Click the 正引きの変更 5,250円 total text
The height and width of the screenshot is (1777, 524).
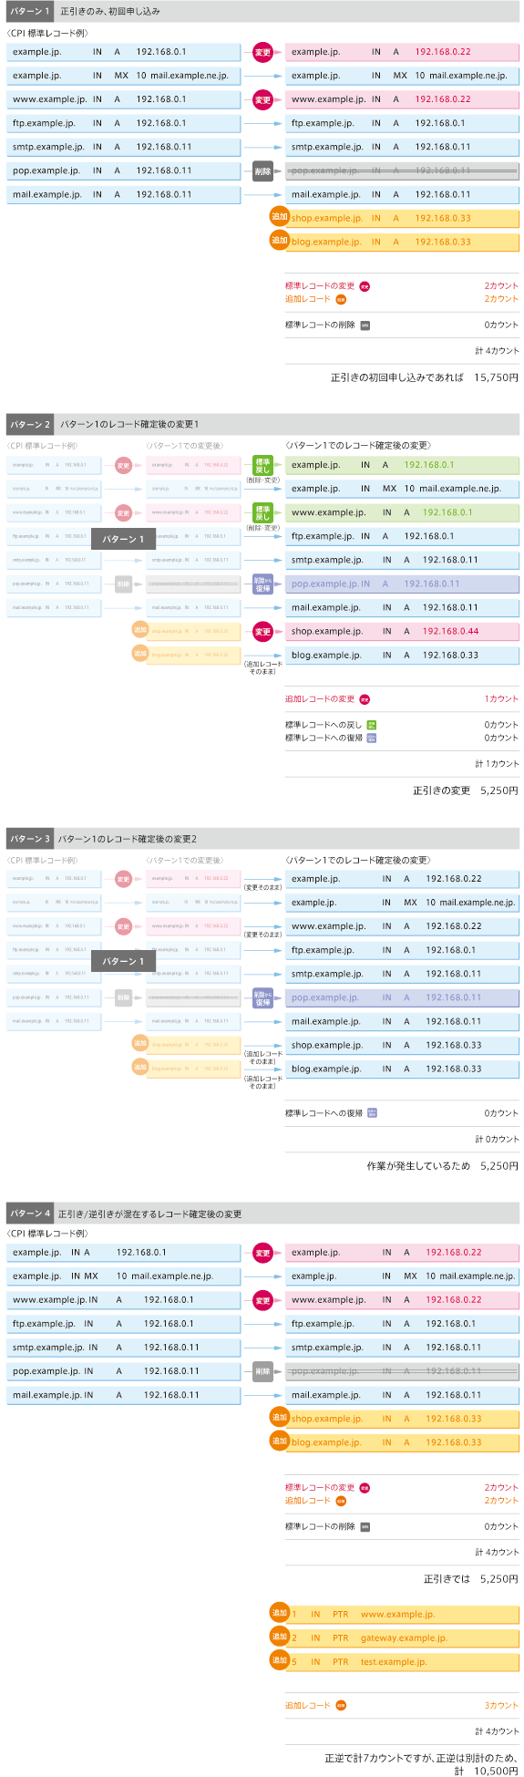click(466, 791)
